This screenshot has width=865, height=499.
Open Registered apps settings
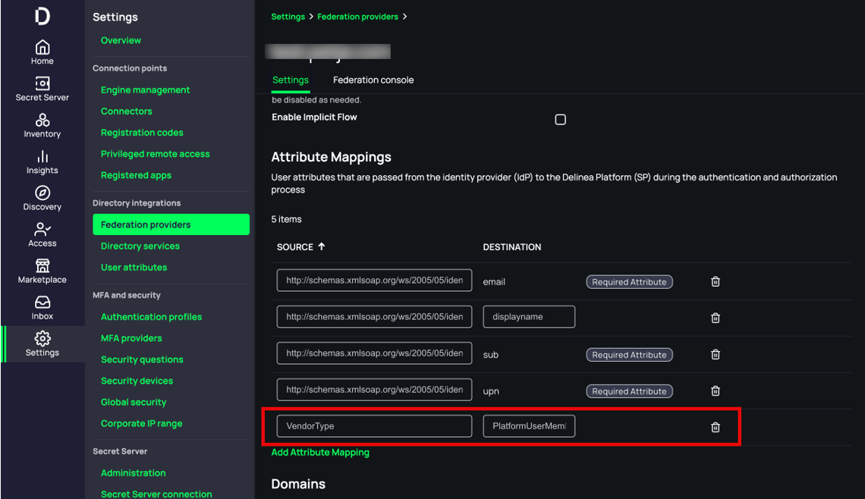[136, 175]
